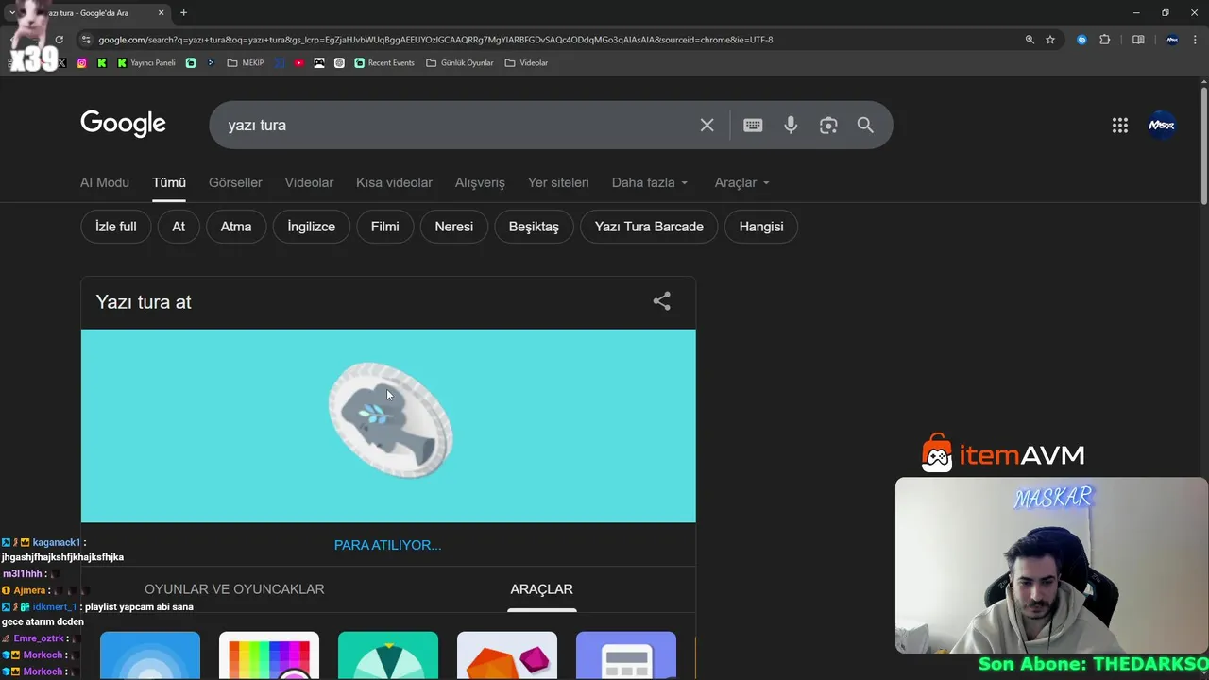The width and height of the screenshot is (1209, 680).
Task: Open the Kısa videolar tab
Action: pyautogui.click(x=394, y=182)
